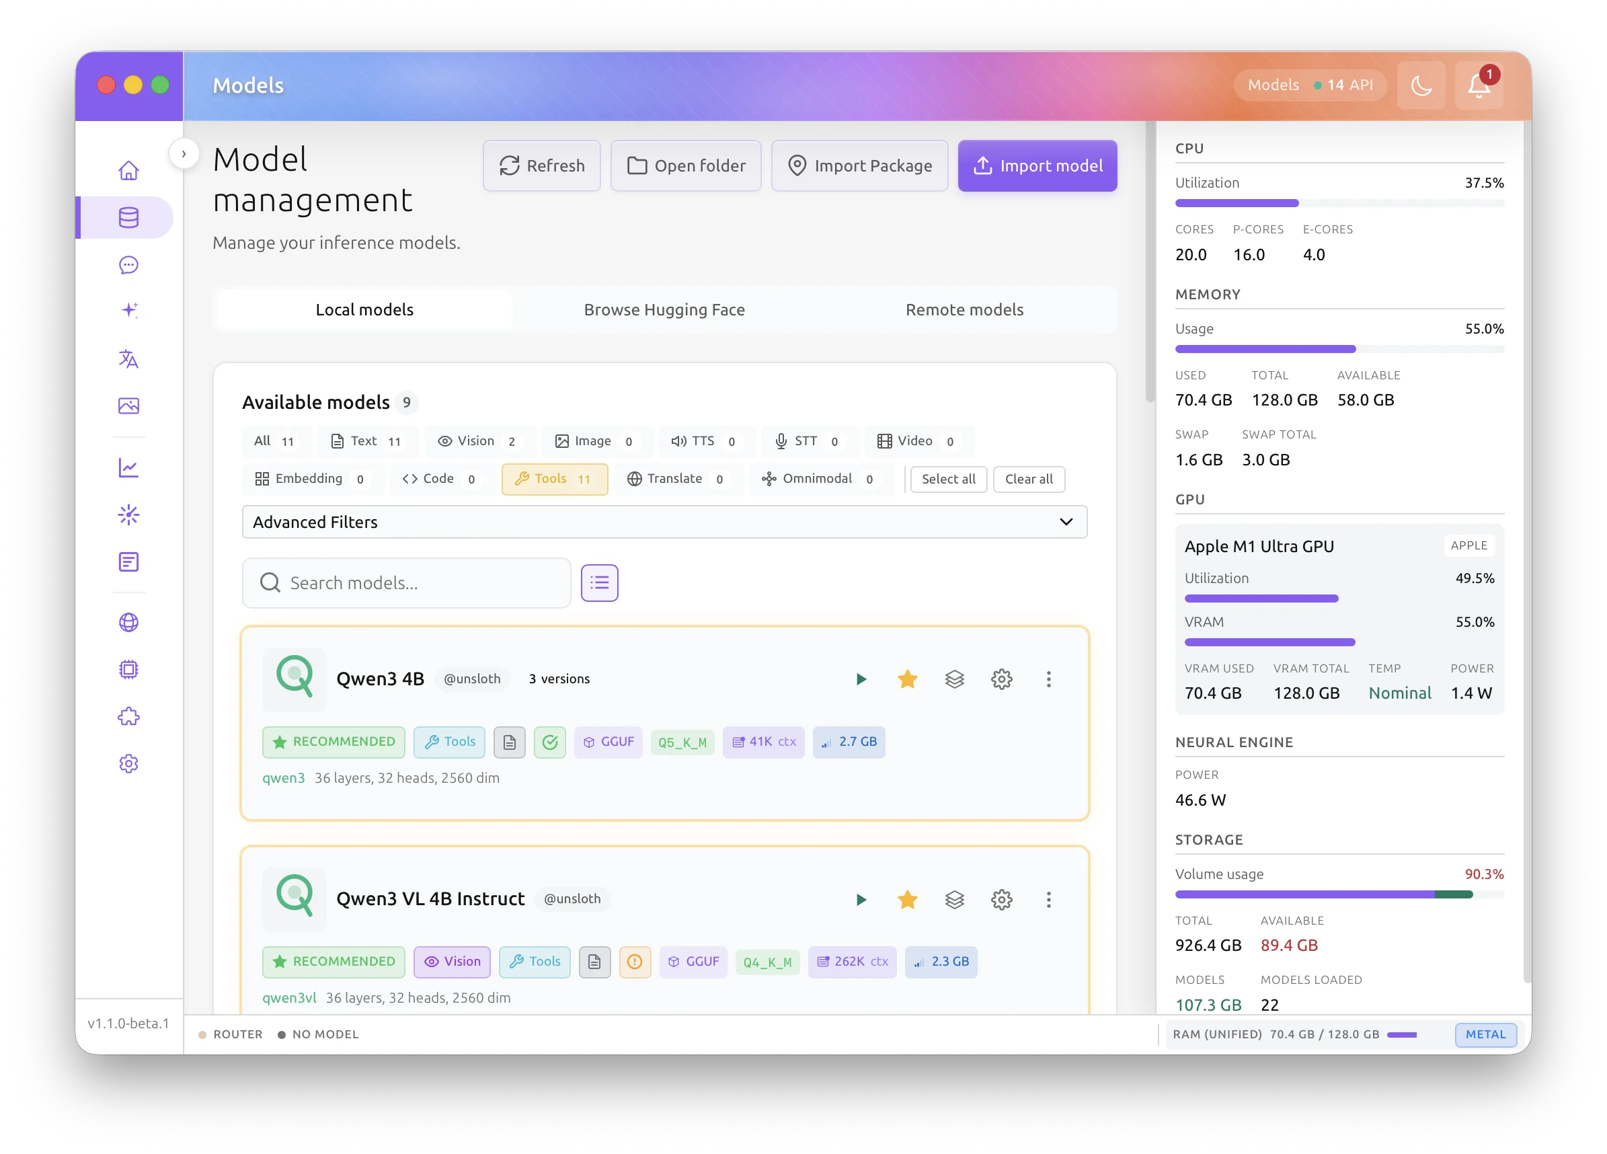This screenshot has height=1154, width=1607.
Task: Open settings gear for Qwen3 VL 4B Instruct
Action: coord(1001,900)
